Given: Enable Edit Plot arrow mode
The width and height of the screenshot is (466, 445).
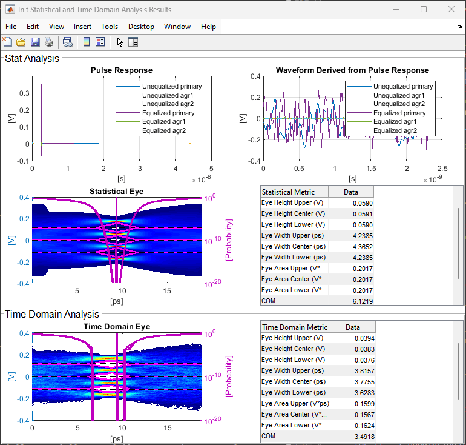Looking at the screenshot, I should (119, 42).
